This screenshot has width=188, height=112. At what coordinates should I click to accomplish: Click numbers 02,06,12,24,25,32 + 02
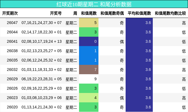coord(42,60)
